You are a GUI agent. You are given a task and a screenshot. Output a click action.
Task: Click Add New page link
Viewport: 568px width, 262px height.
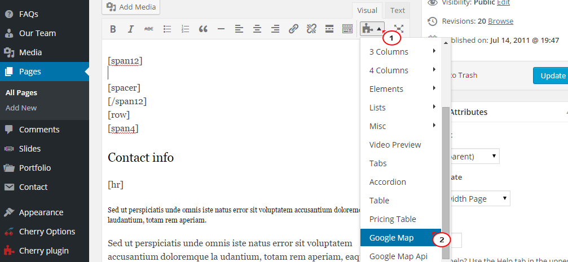click(21, 108)
